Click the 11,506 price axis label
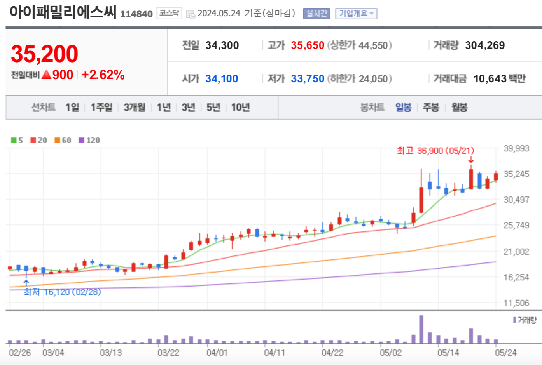542x365 pixels. click(x=516, y=303)
